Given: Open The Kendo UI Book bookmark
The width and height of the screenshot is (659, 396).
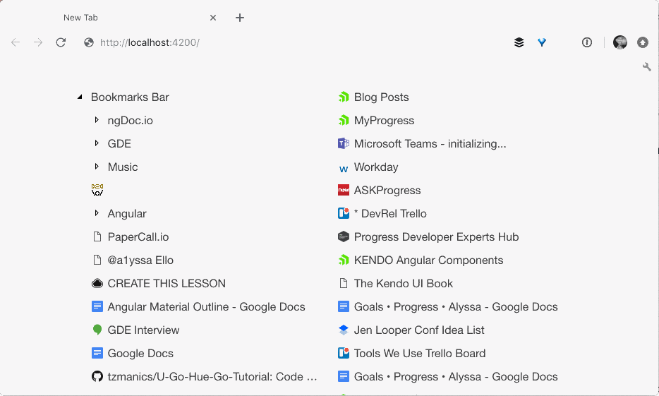Looking at the screenshot, I should coord(404,283).
